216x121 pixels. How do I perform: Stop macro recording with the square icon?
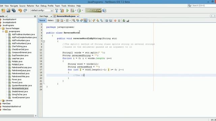point(119,21)
